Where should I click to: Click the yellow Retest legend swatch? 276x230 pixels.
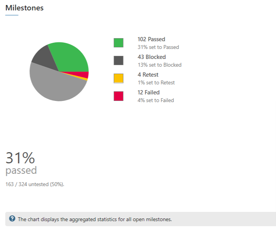119,78
